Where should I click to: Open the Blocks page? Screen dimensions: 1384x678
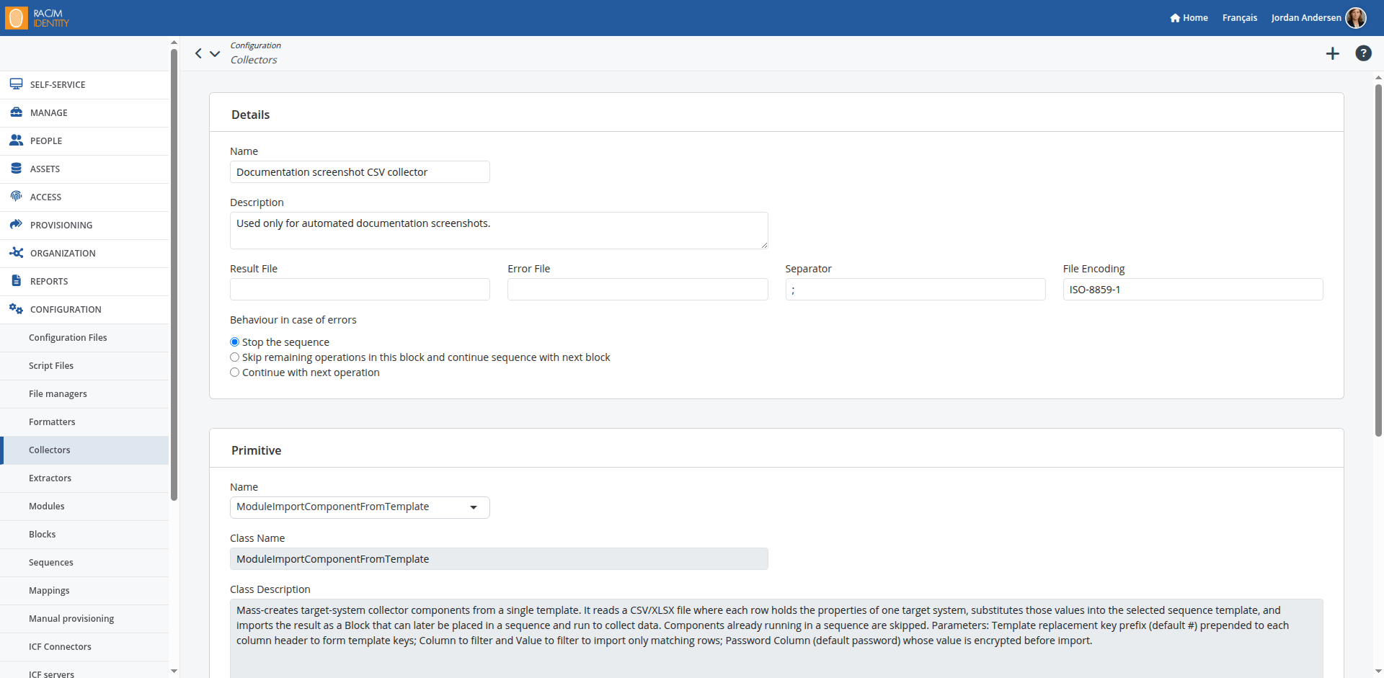click(x=84, y=535)
